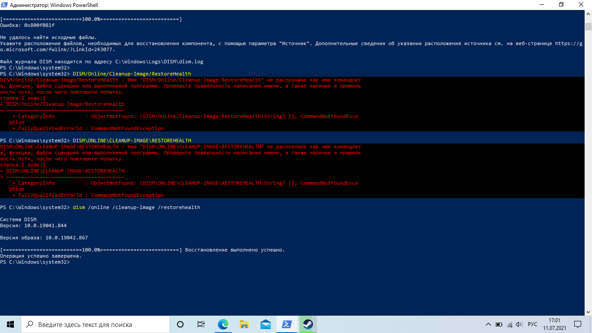Open the Mail app from the taskbar

click(x=266, y=324)
